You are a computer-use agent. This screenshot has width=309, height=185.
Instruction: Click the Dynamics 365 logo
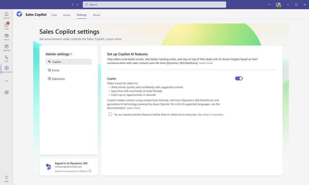49,167
